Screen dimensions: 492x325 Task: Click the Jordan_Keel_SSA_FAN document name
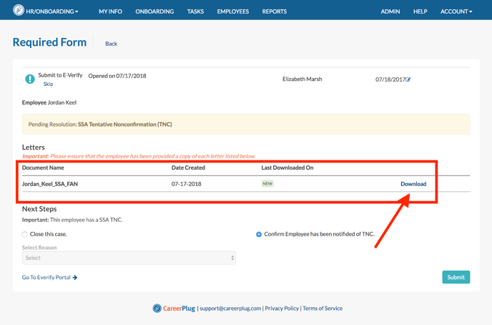[50, 184]
